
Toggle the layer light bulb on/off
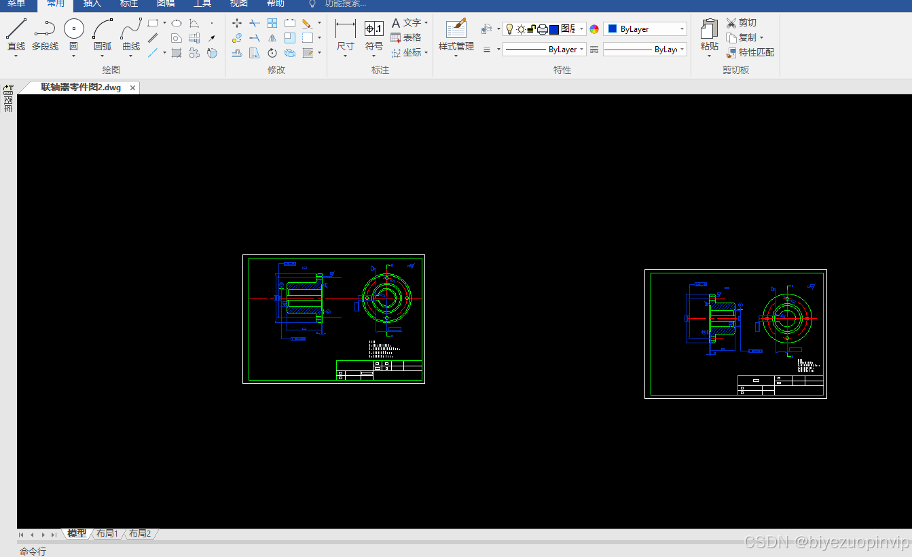[x=510, y=29]
